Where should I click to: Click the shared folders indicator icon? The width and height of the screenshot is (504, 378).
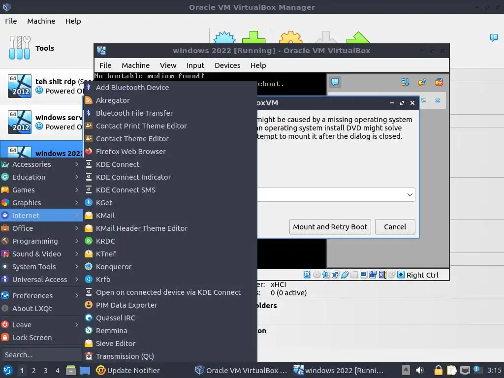[x=354, y=275]
